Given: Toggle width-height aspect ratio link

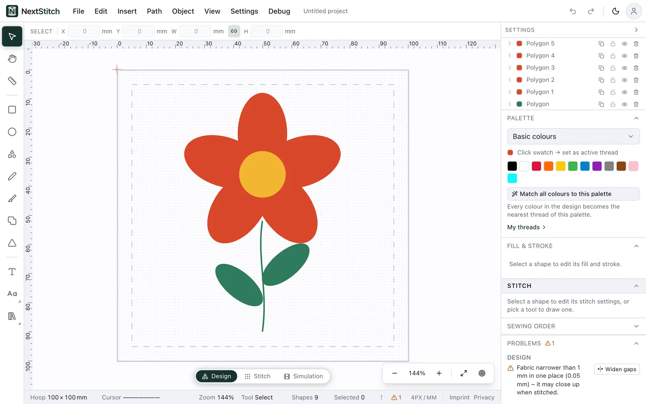Looking at the screenshot, I should coord(234,31).
